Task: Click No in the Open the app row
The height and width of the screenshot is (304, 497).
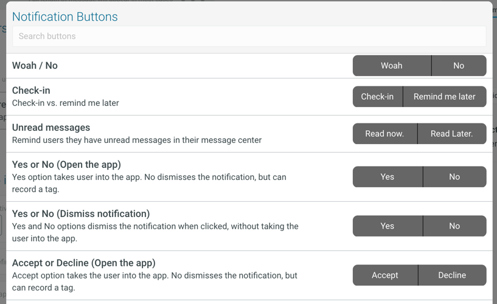Action: tap(455, 177)
